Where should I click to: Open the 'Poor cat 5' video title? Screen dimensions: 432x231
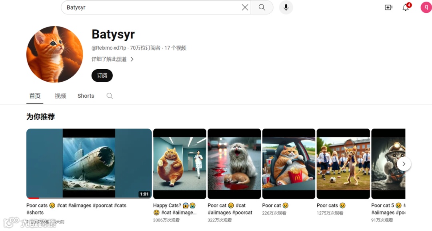[x=388, y=209]
